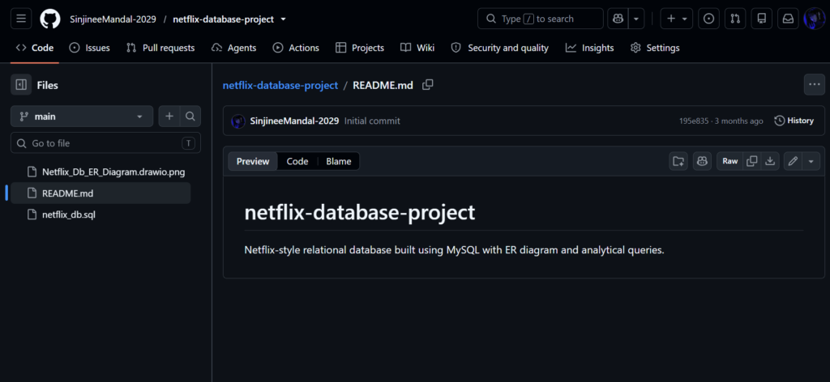Open the hamburger navigation menu
Screen dimensions: 830x382
click(21, 19)
